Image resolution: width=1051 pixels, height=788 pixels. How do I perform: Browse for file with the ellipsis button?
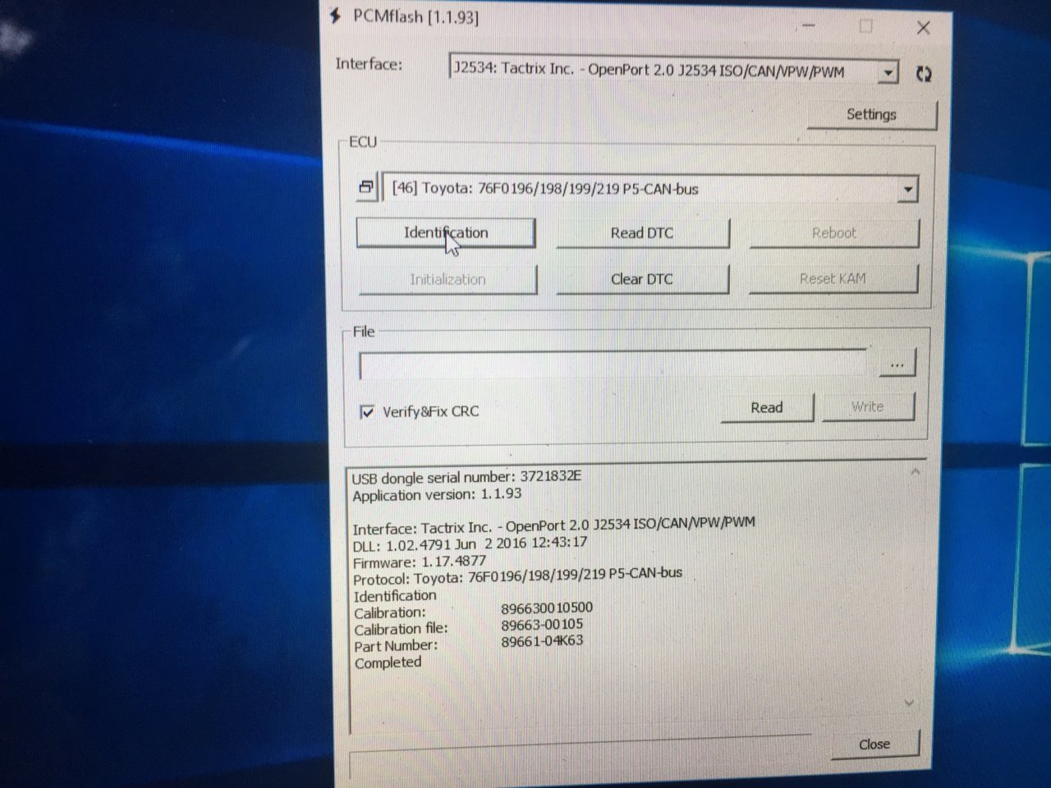897,364
